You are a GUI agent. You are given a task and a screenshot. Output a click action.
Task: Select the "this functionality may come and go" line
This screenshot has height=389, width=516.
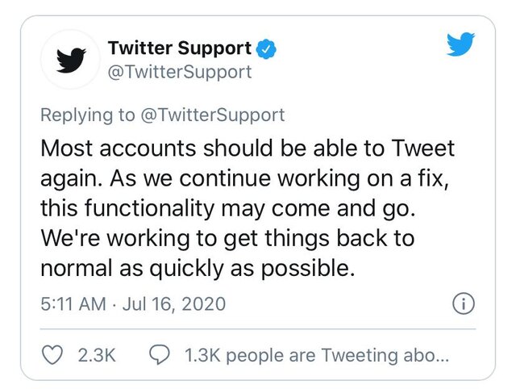click(226, 209)
